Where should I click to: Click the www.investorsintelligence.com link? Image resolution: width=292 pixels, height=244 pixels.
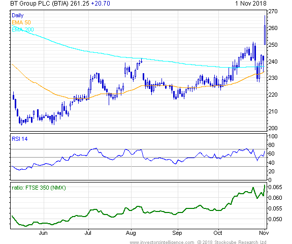coord(162,242)
